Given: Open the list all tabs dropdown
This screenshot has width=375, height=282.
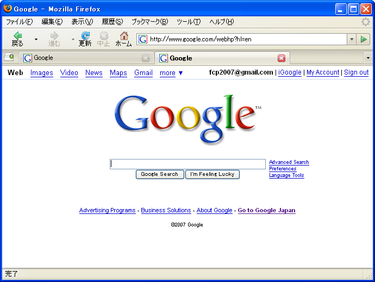Looking at the screenshot, I should point(367,58).
